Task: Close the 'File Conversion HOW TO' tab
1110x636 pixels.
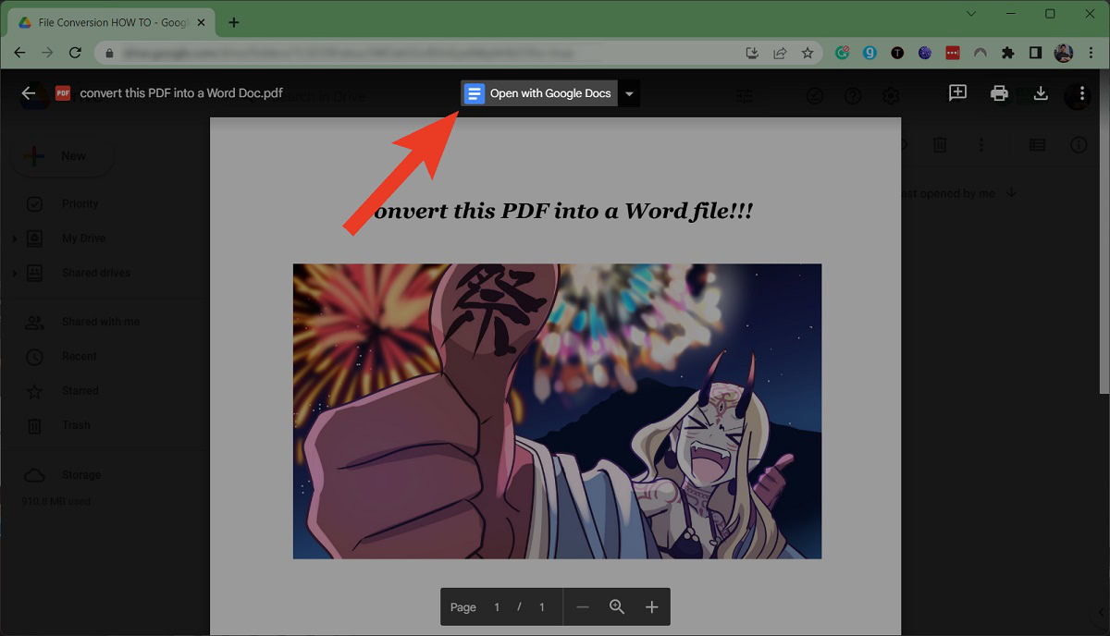Action: (200, 22)
